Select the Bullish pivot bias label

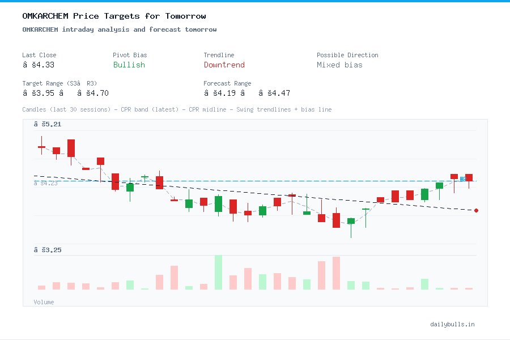129,65
